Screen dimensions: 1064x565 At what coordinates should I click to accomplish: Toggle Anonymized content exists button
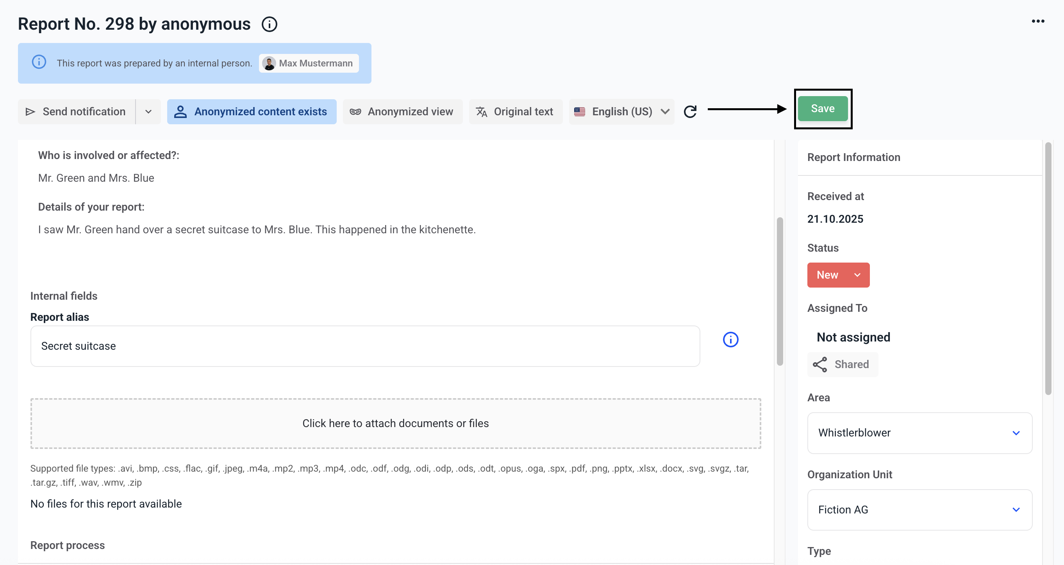252,112
